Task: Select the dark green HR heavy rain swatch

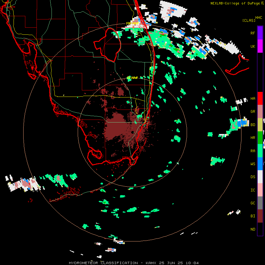Action: click(x=260, y=138)
